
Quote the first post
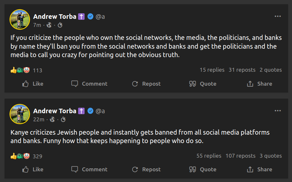[x=203, y=84]
